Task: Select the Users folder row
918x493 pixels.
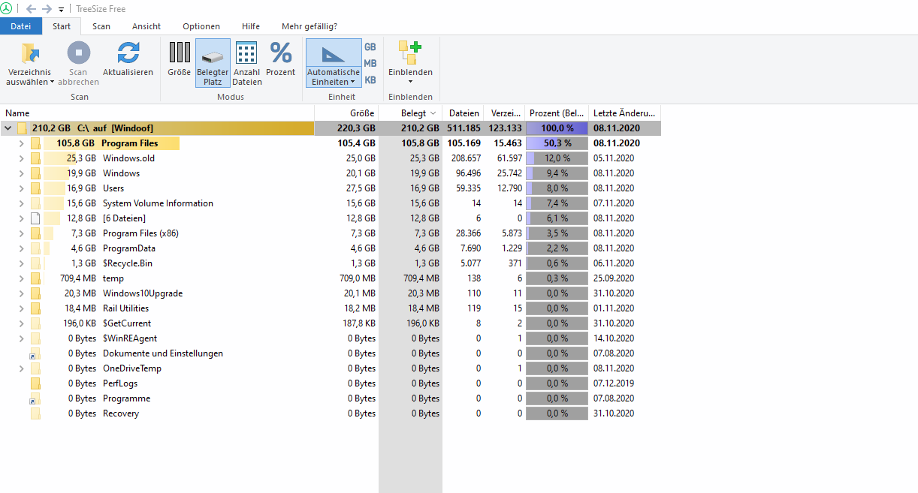Action: click(113, 188)
